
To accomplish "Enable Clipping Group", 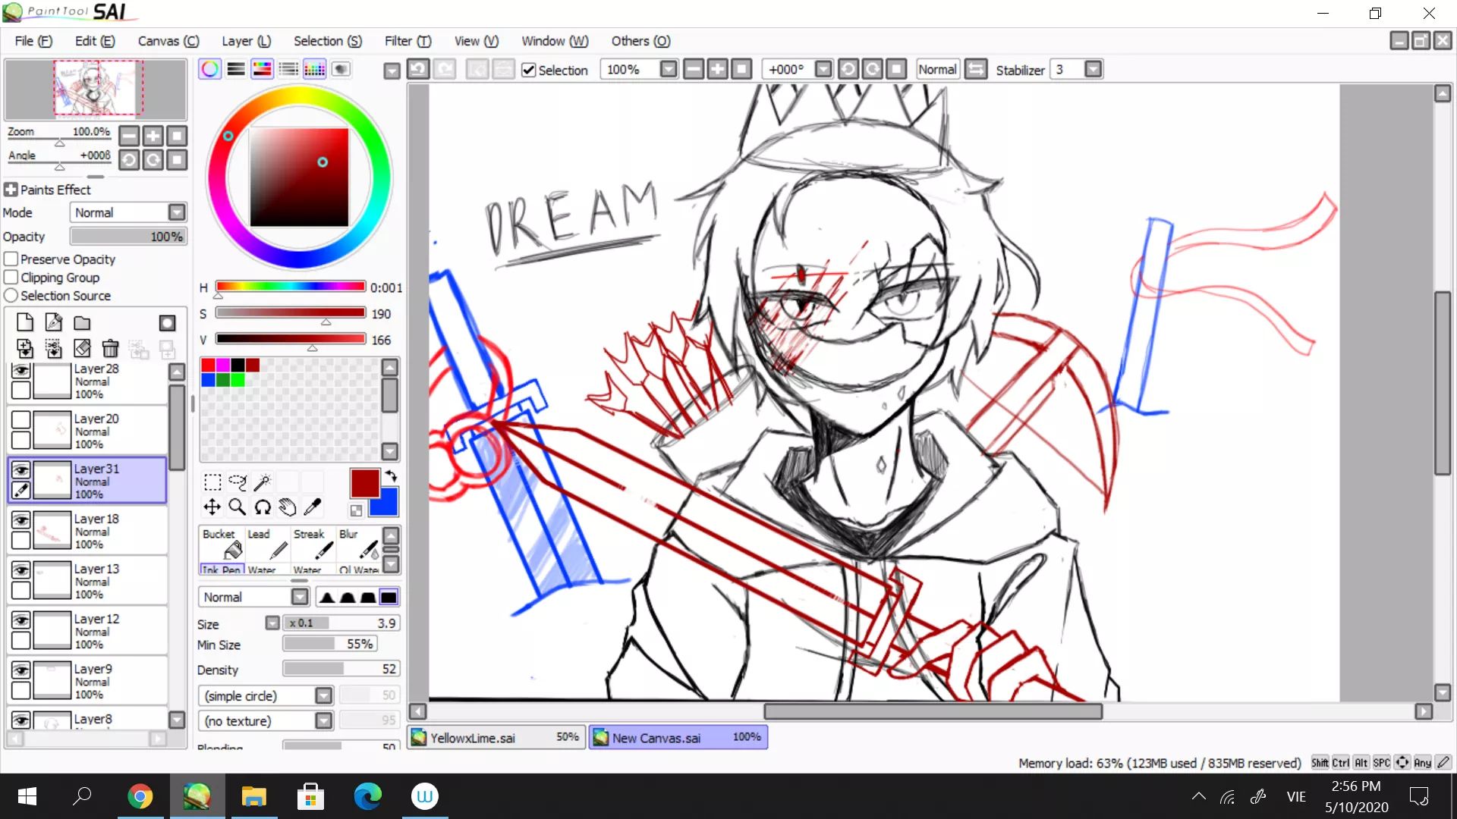I will [11, 278].
